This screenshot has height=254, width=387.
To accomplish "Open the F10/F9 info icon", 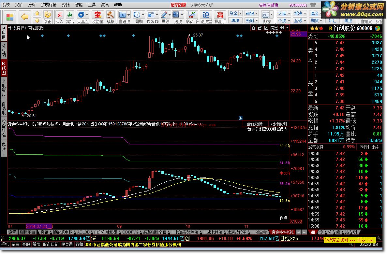I will (x=151, y=15).
